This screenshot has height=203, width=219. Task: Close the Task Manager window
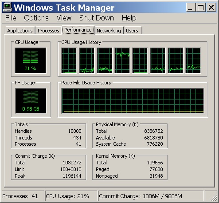click(211, 7)
